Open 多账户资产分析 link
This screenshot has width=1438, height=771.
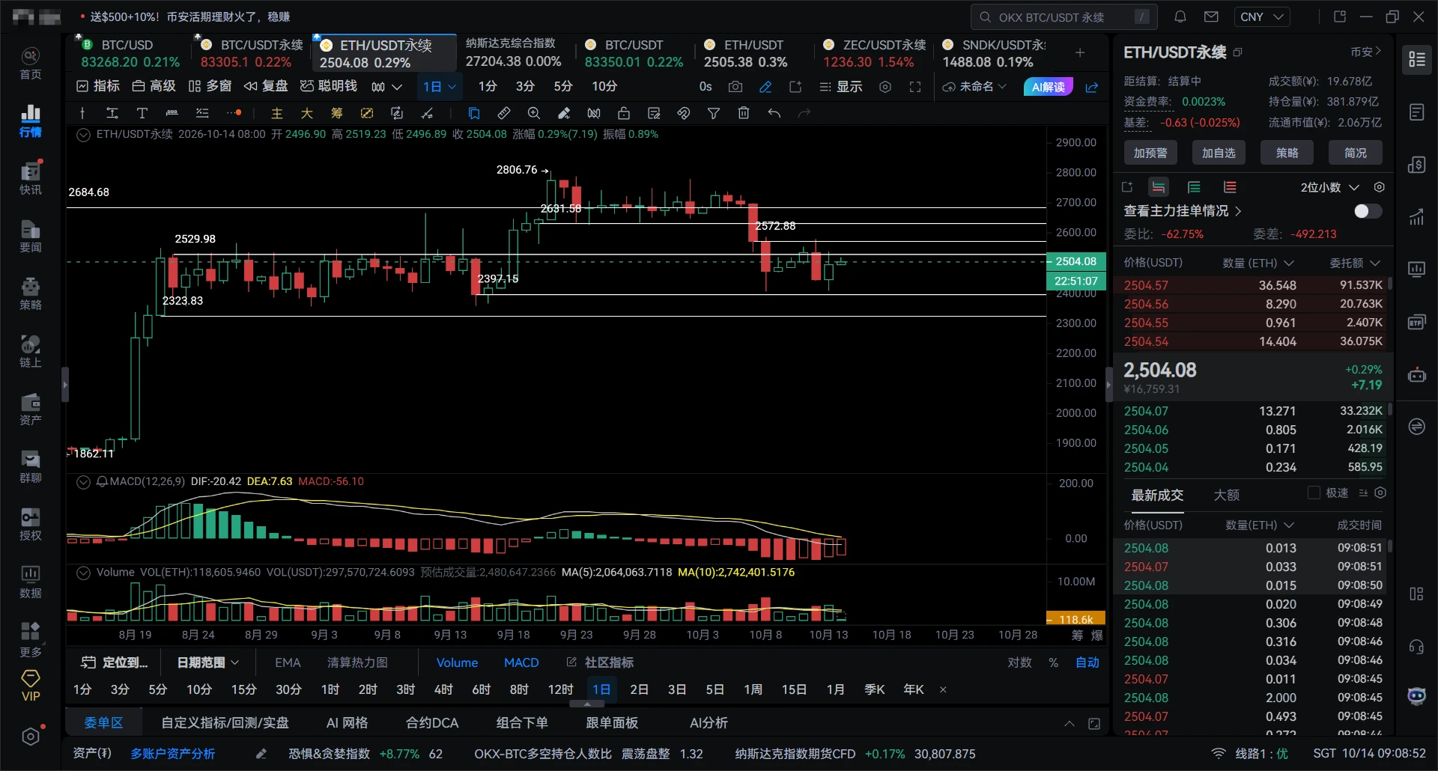(x=173, y=754)
